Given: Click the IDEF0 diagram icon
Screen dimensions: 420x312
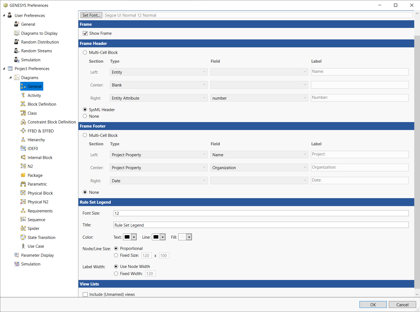Looking at the screenshot, I should point(23,148).
